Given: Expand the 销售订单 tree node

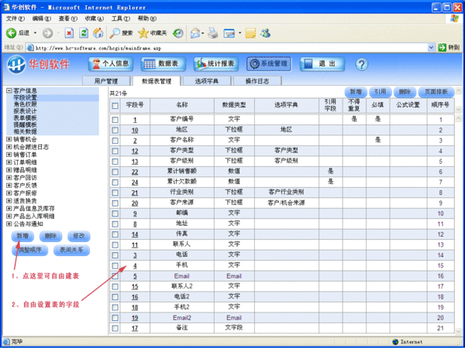Looking at the screenshot, I should pos(9,155).
